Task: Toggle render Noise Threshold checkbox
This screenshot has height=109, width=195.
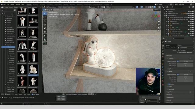Action: click(178, 74)
